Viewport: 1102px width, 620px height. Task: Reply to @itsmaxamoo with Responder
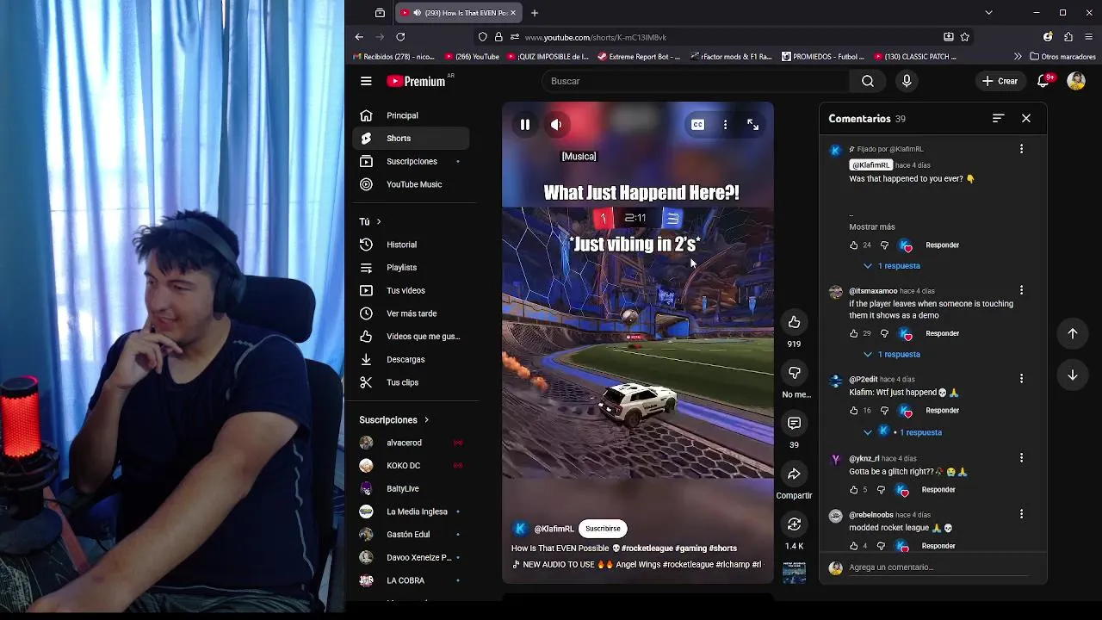coord(942,334)
